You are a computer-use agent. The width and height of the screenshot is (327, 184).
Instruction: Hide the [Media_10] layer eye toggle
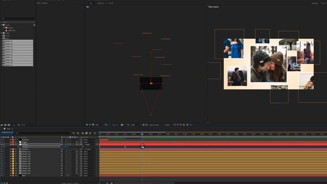click(x=2, y=173)
